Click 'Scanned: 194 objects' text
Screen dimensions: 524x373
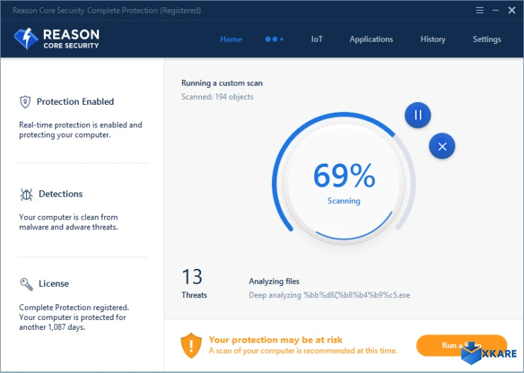(217, 97)
